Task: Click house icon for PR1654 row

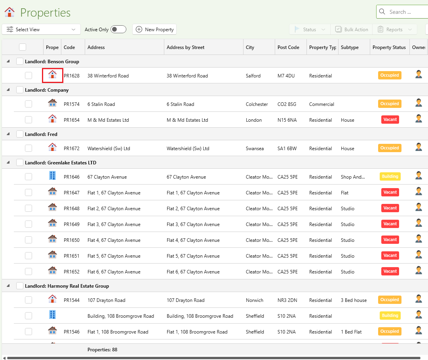Action: click(x=52, y=119)
